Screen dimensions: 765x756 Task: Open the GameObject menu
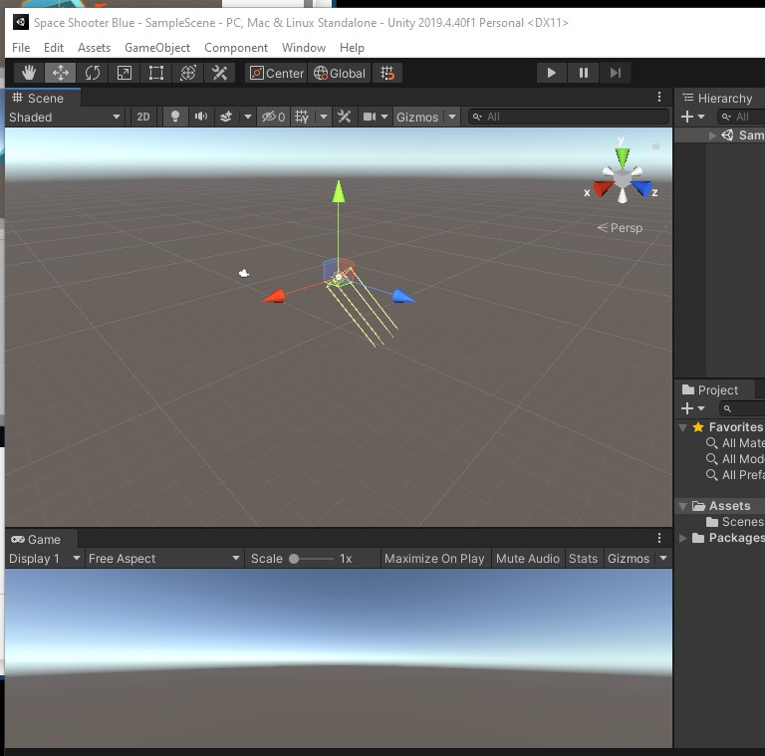click(157, 47)
